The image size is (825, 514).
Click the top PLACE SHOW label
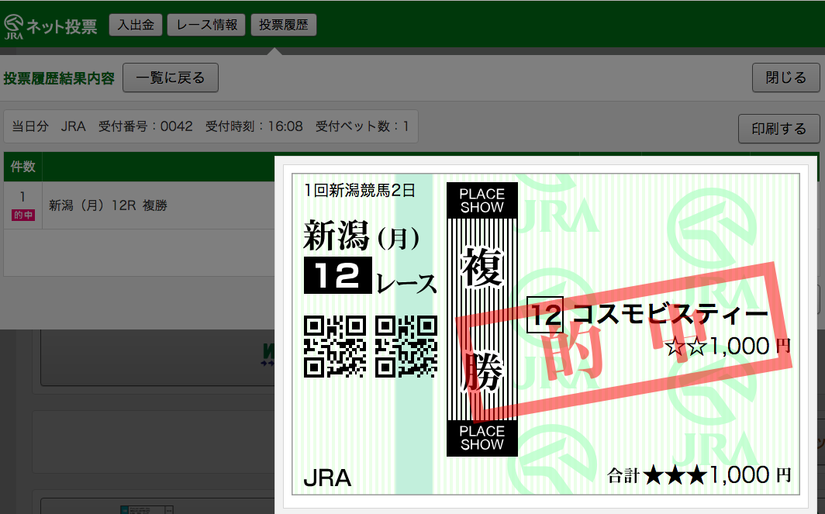point(482,201)
